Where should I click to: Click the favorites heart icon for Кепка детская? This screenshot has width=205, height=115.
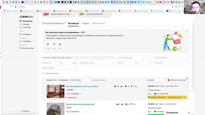[127, 104]
